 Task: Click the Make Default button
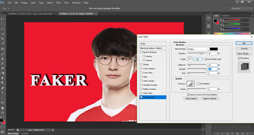point(191,99)
